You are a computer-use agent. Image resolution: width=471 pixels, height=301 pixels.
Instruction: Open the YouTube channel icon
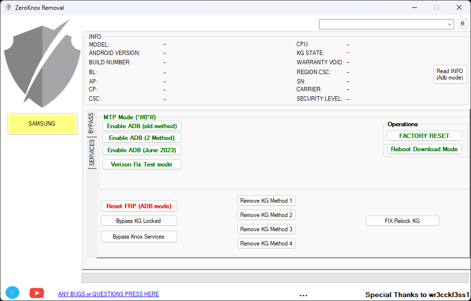(x=36, y=293)
